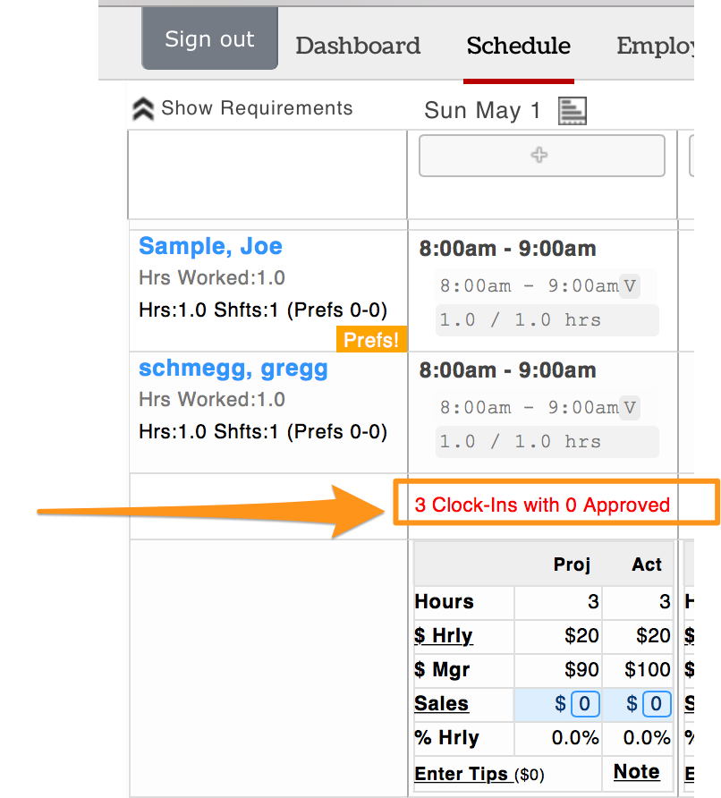Click the Sign out button
The width and height of the screenshot is (721, 798).
pyautogui.click(x=209, y=38)
